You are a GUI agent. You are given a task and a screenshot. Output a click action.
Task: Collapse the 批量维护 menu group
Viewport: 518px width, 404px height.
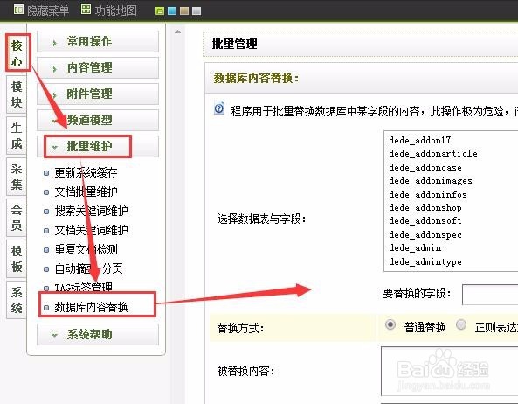pos(98,146)
